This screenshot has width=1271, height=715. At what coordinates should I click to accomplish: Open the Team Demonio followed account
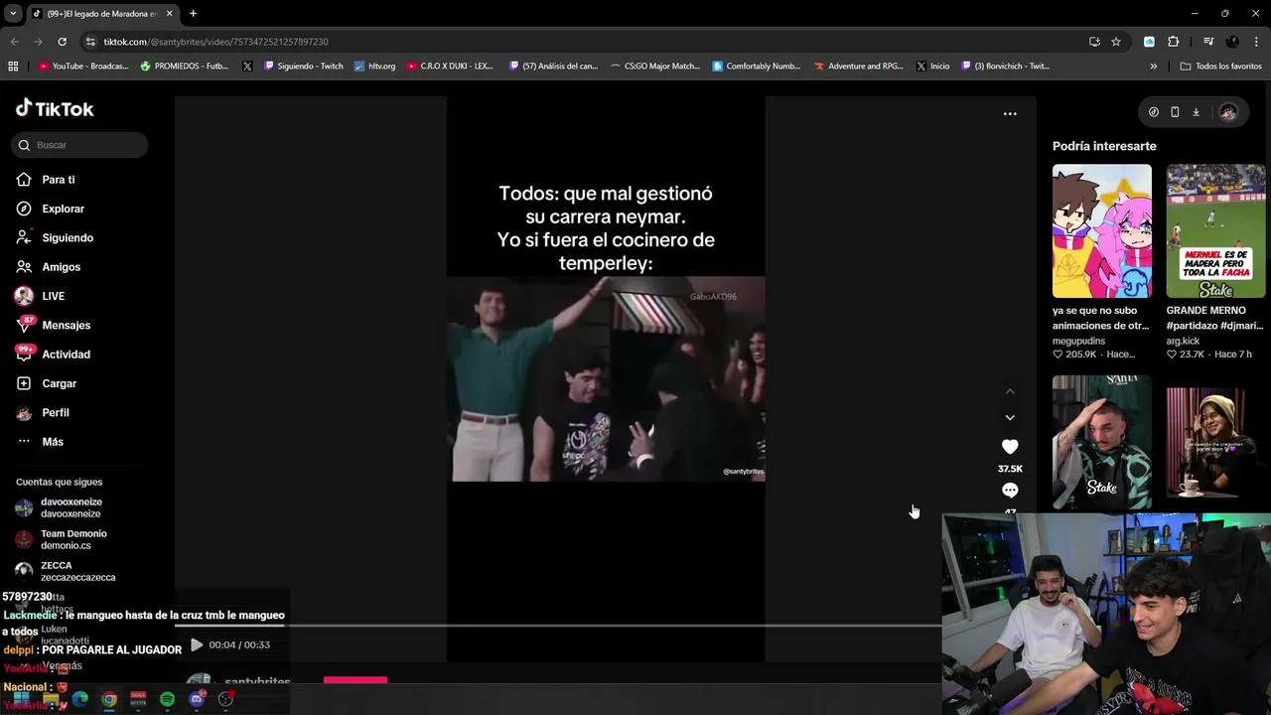pyautogui.click(x=61, y=539)
